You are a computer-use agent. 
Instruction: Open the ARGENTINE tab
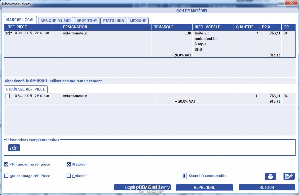coord(87,20)
